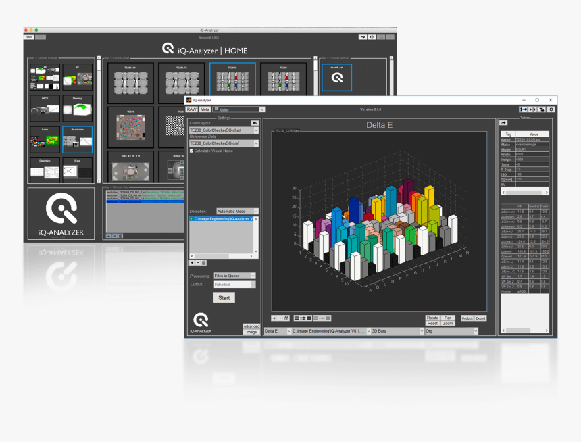Toggle the checkbox of the queued file
Viewport: 581px width, 442px height.
tap(192, 219)
